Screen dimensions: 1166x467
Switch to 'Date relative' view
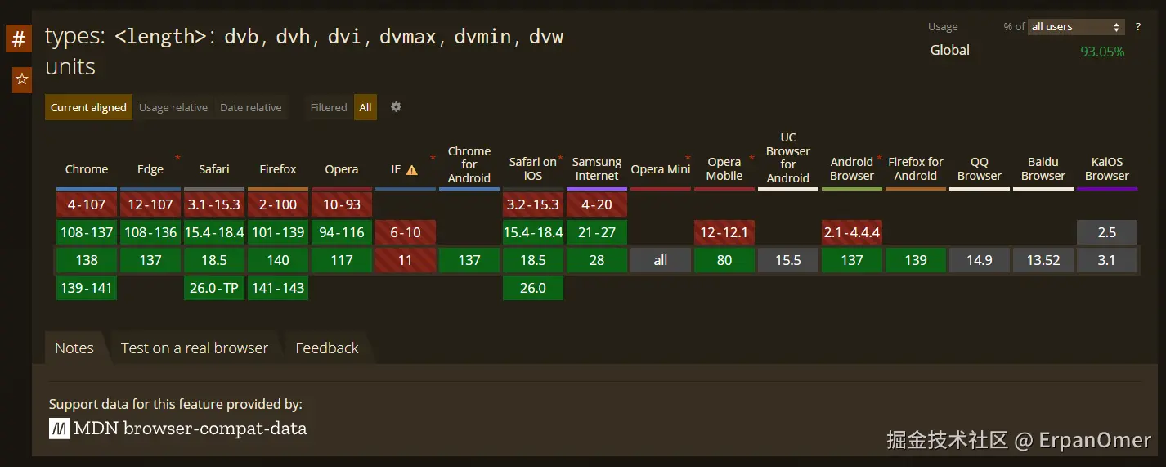(251, 107)
